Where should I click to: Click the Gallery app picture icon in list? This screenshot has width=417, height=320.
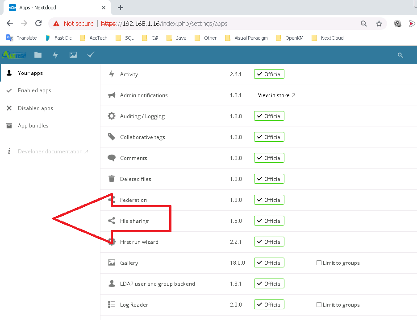[112, 263]
